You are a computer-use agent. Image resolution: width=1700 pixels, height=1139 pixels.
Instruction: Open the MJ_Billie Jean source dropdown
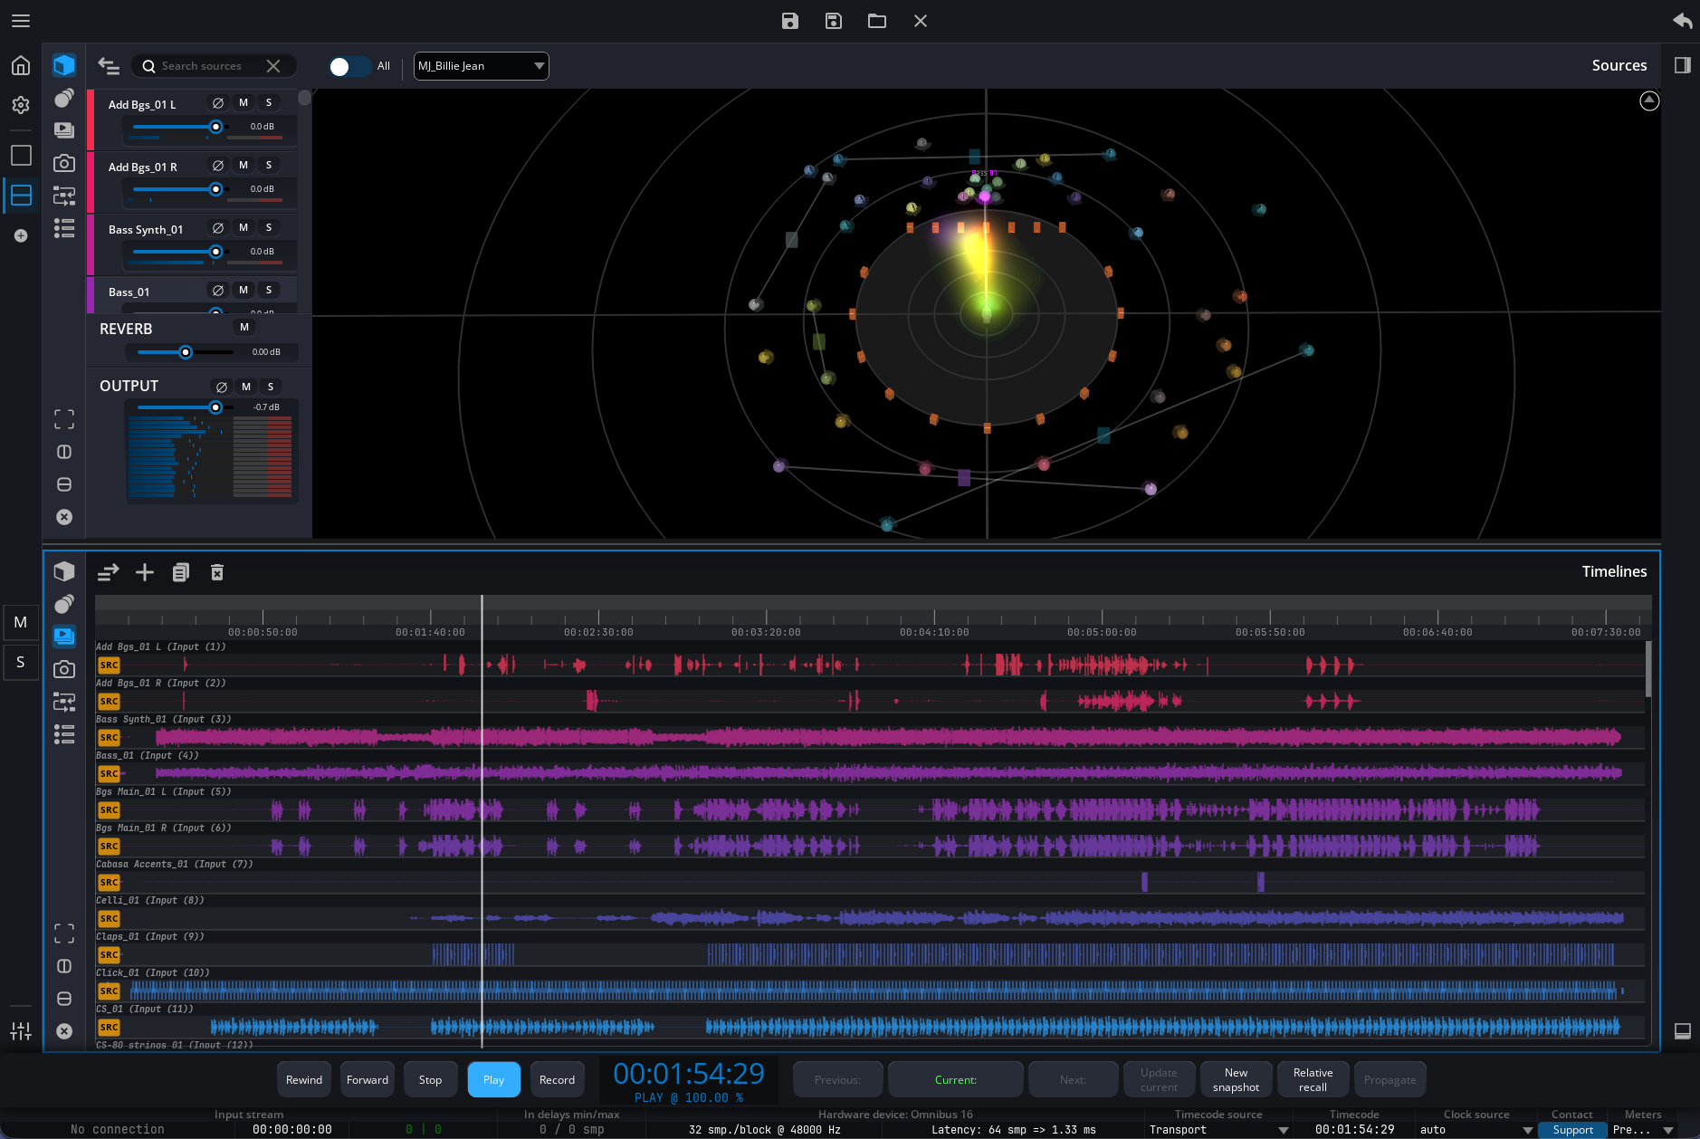pyautogui.click(x=480, y=65)
